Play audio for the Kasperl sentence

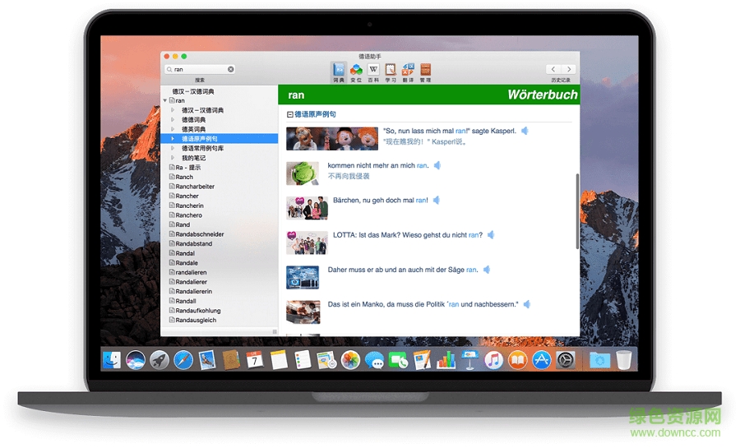tap(525, 131)
